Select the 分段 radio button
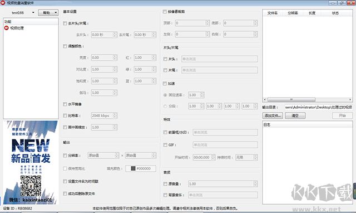This screenshot has height=213, width=356. pos(165,106)
